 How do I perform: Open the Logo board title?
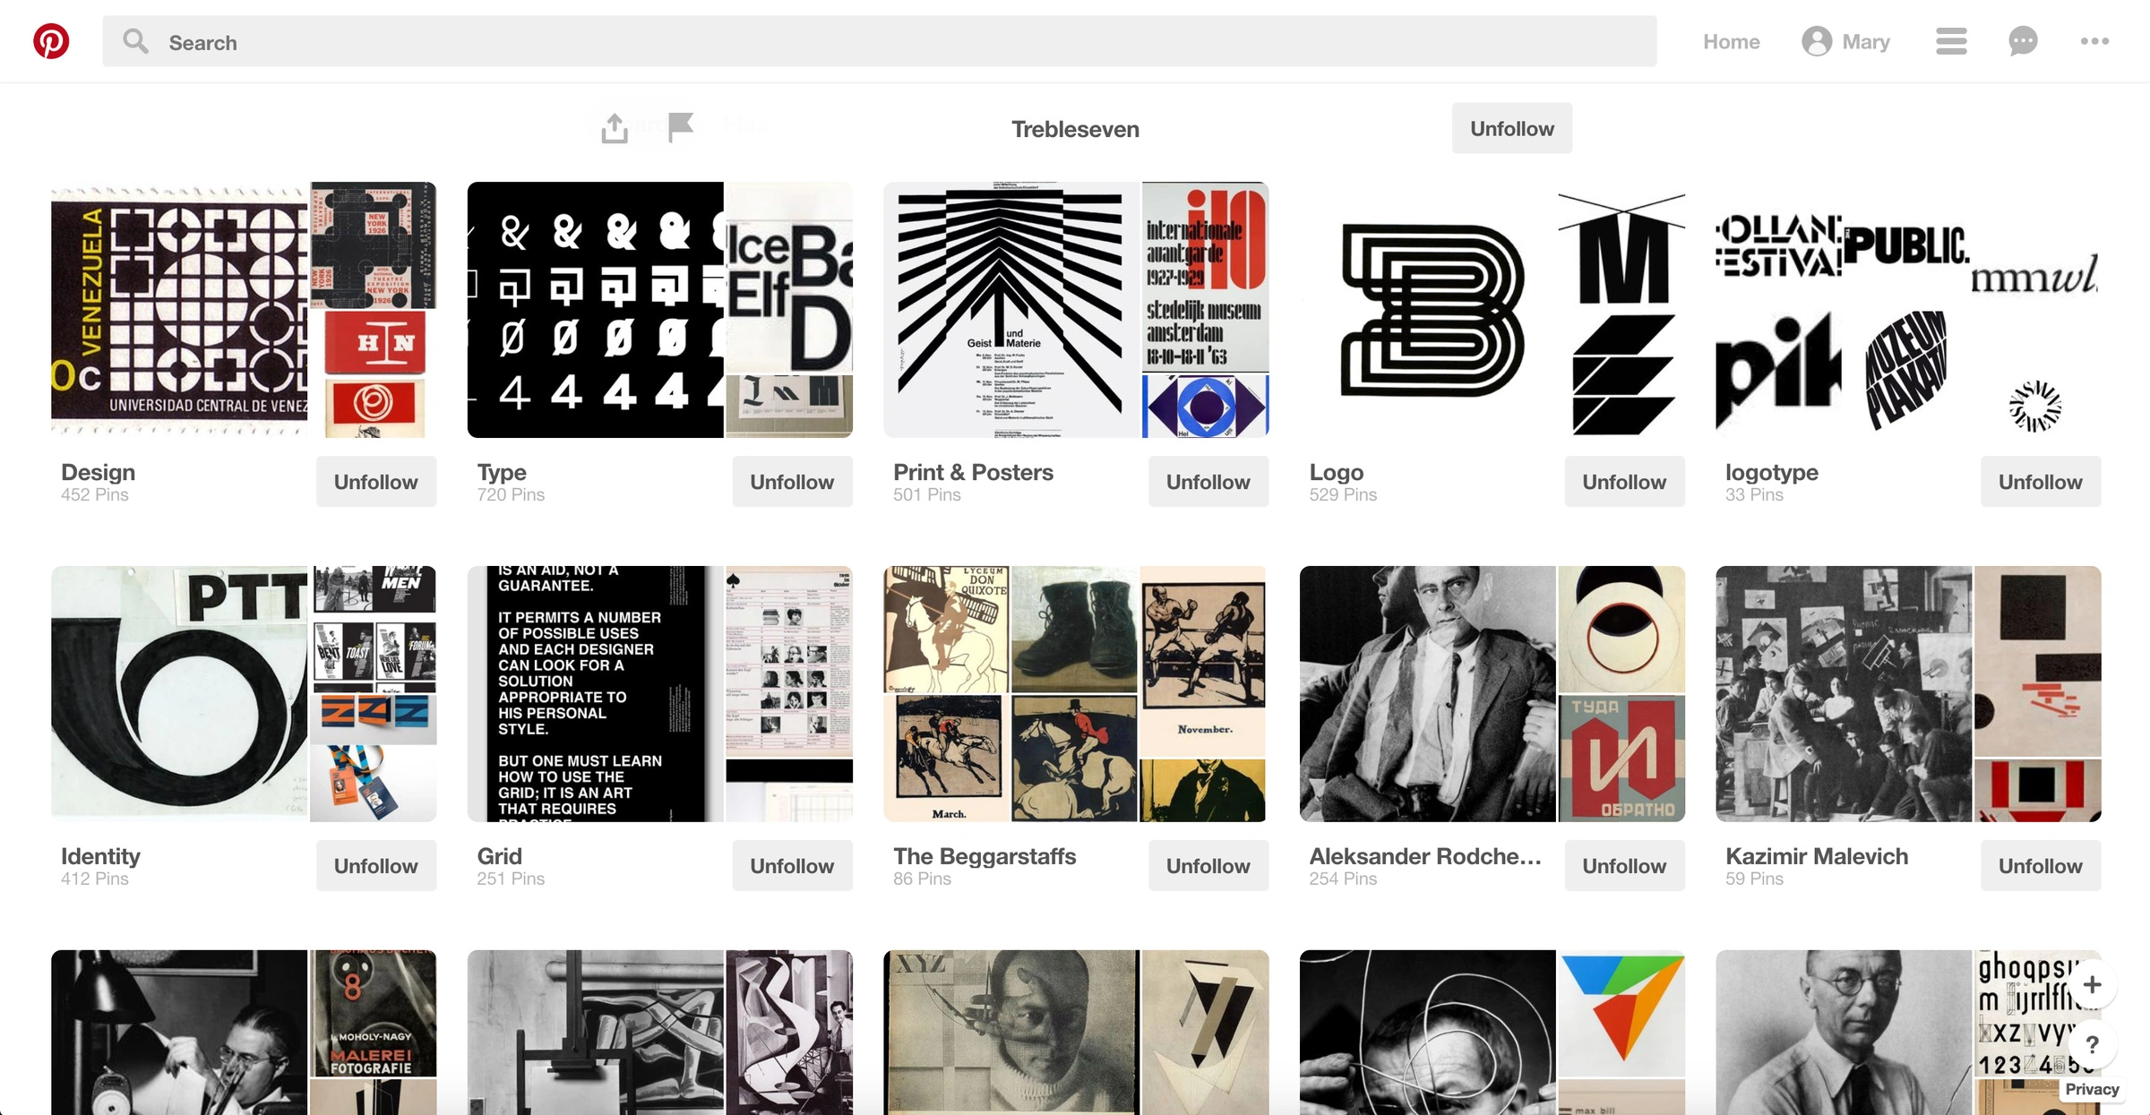coord(1336,472)
